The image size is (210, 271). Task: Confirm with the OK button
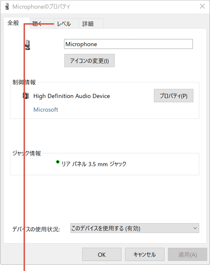[x=102, y=254]
